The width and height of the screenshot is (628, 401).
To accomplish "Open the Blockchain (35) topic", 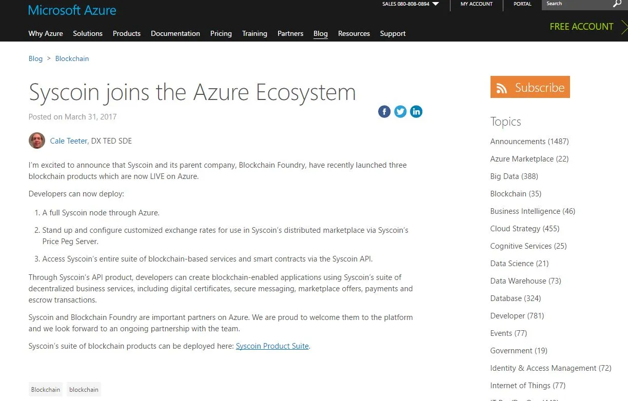I will 516,194.
